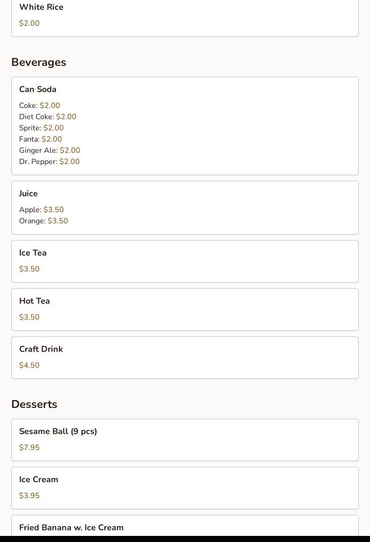Choose the Coke soda option
This screenshot has height=542, width=370.
40,106
